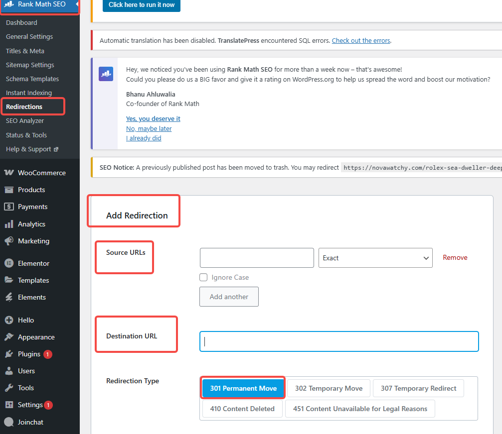Screen dimensions: 502x434
Task: Open the Exact match type dropdown
Action: (x=375, y=257)
